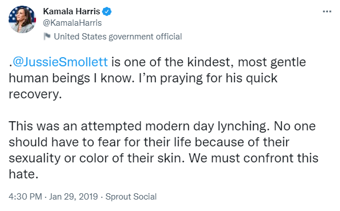Click the Kamala Harris display name
This screenshot has height=211, width=340.
click(72, 11)
